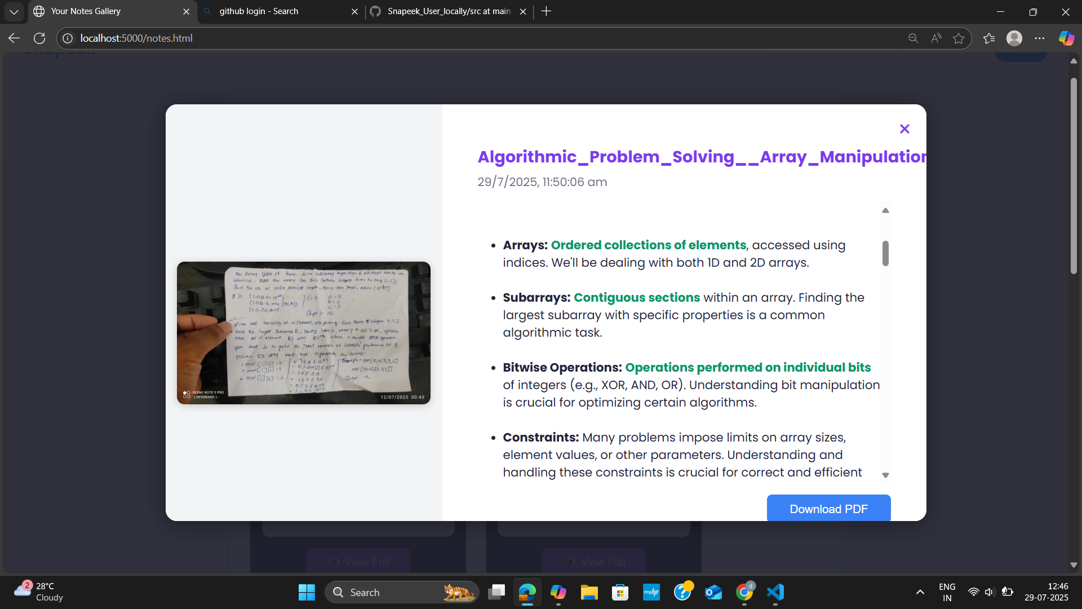Screen dimensions: 1082x609
Task: Switch to the Snapeek_User_locally GitHub tab
Action: [445, 11]
